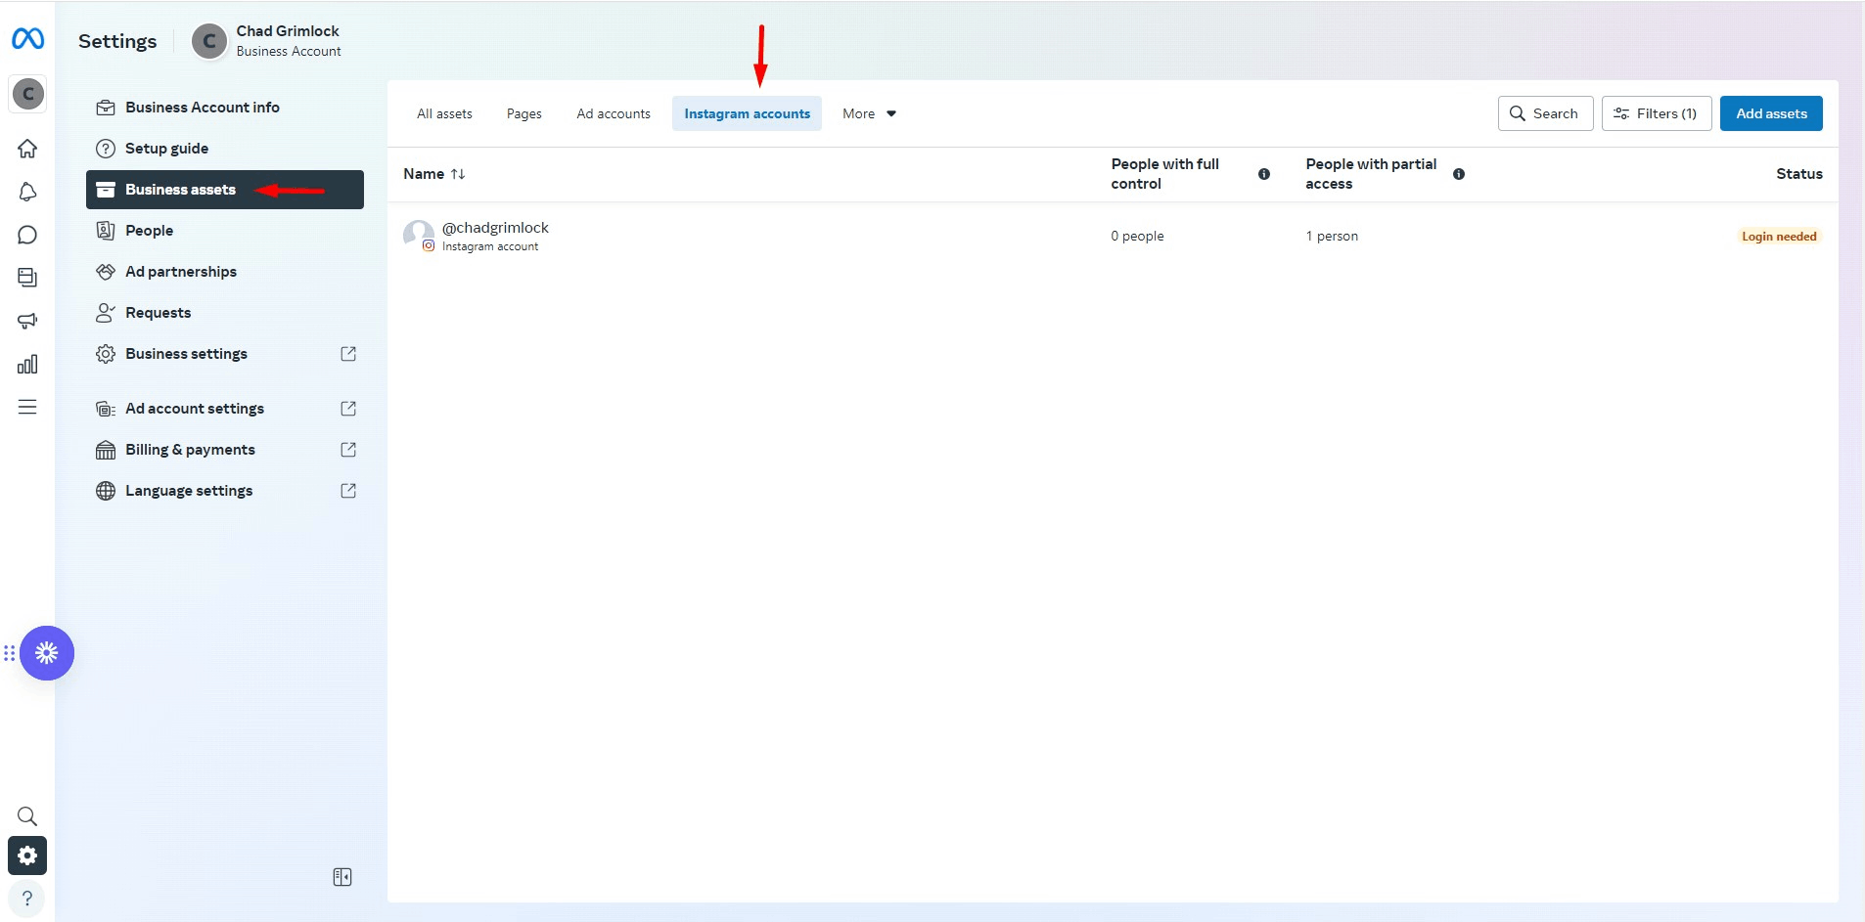Switch to Ad accounts tab
Image resolution: width=1865 pixels, height=922 pixels.
coord(614,113)
